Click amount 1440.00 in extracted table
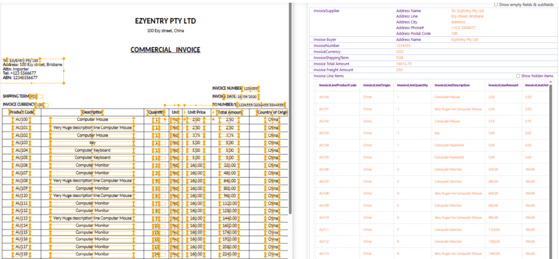The image size is (559, 259). 493,254
